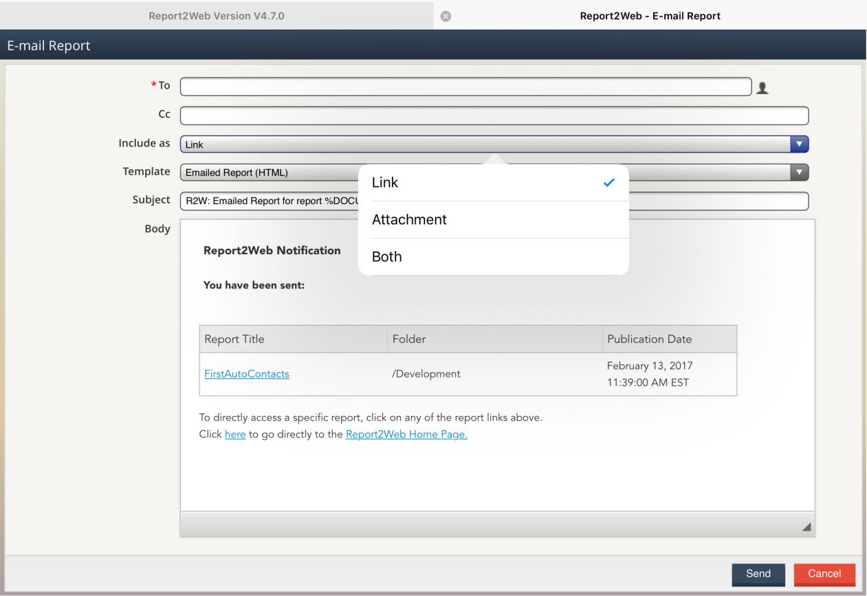Click the checkmark next to Link option
This screenshot has width=867, height=596.
point(608,182)
